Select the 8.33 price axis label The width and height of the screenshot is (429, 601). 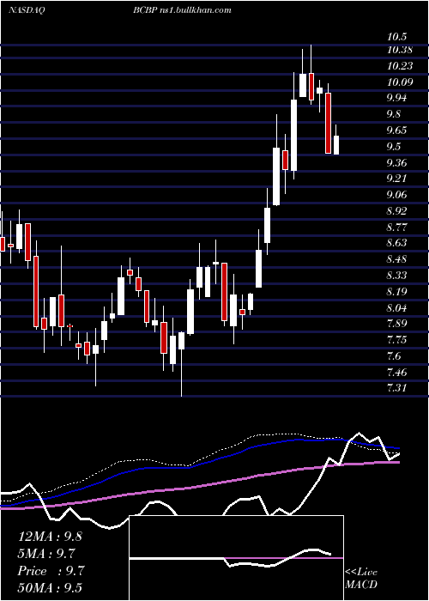(x=396, y=276)
